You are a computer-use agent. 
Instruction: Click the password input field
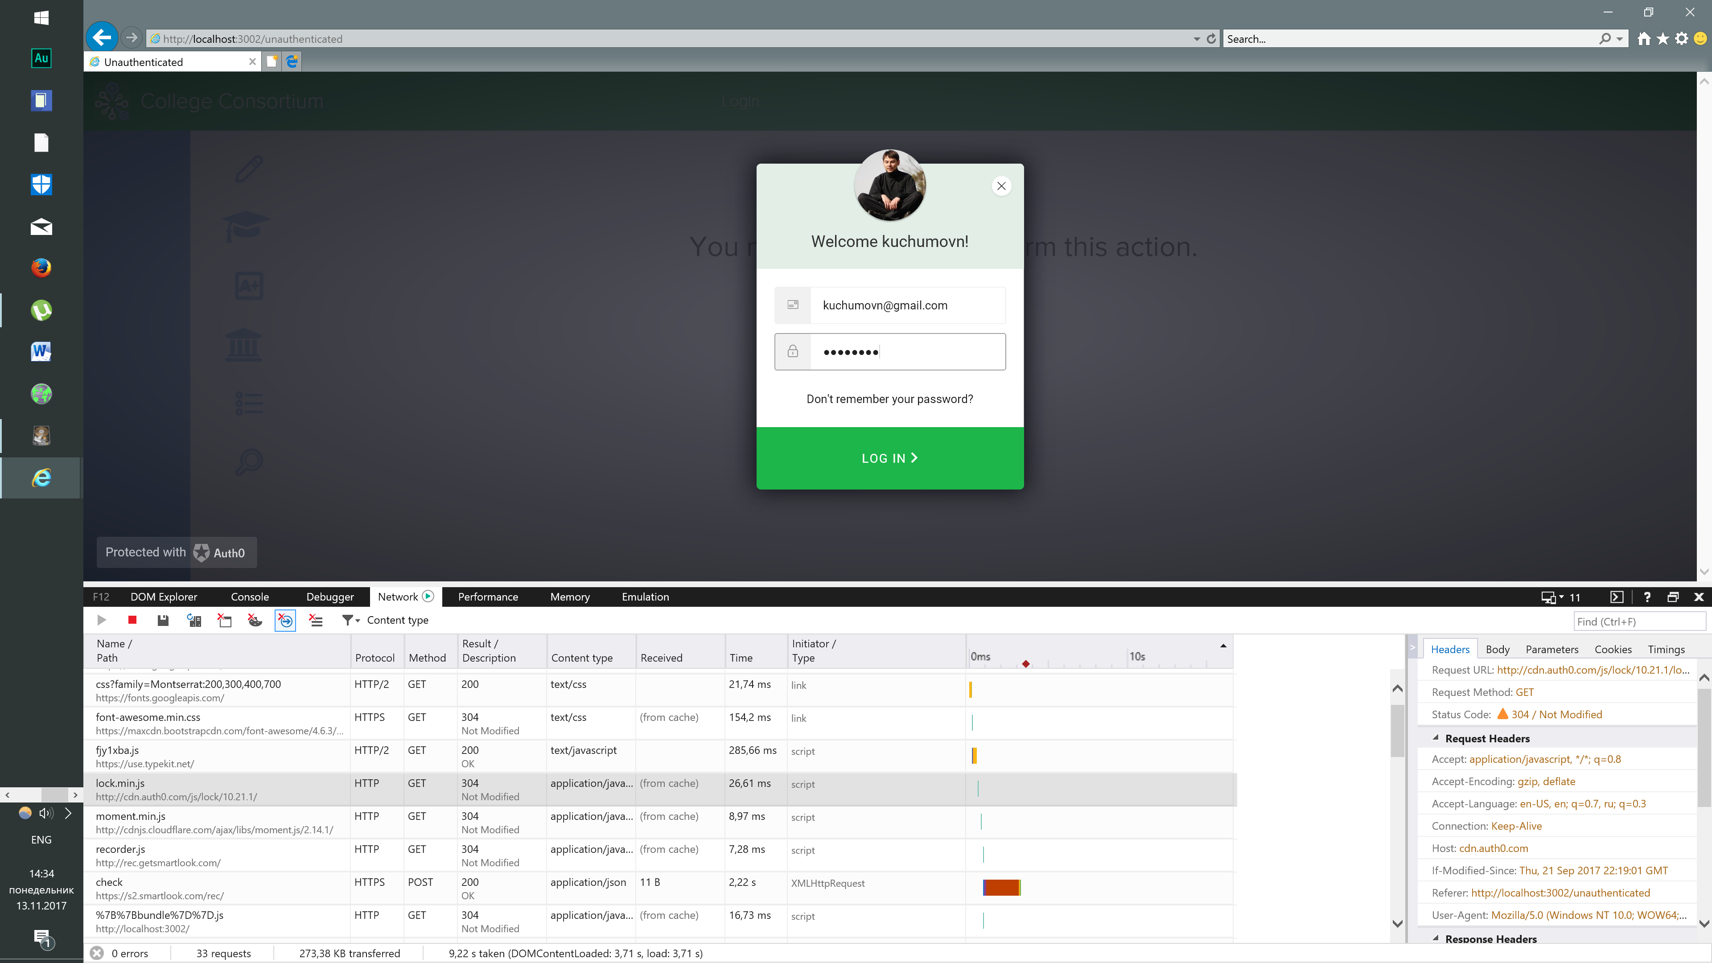(906, 352)
